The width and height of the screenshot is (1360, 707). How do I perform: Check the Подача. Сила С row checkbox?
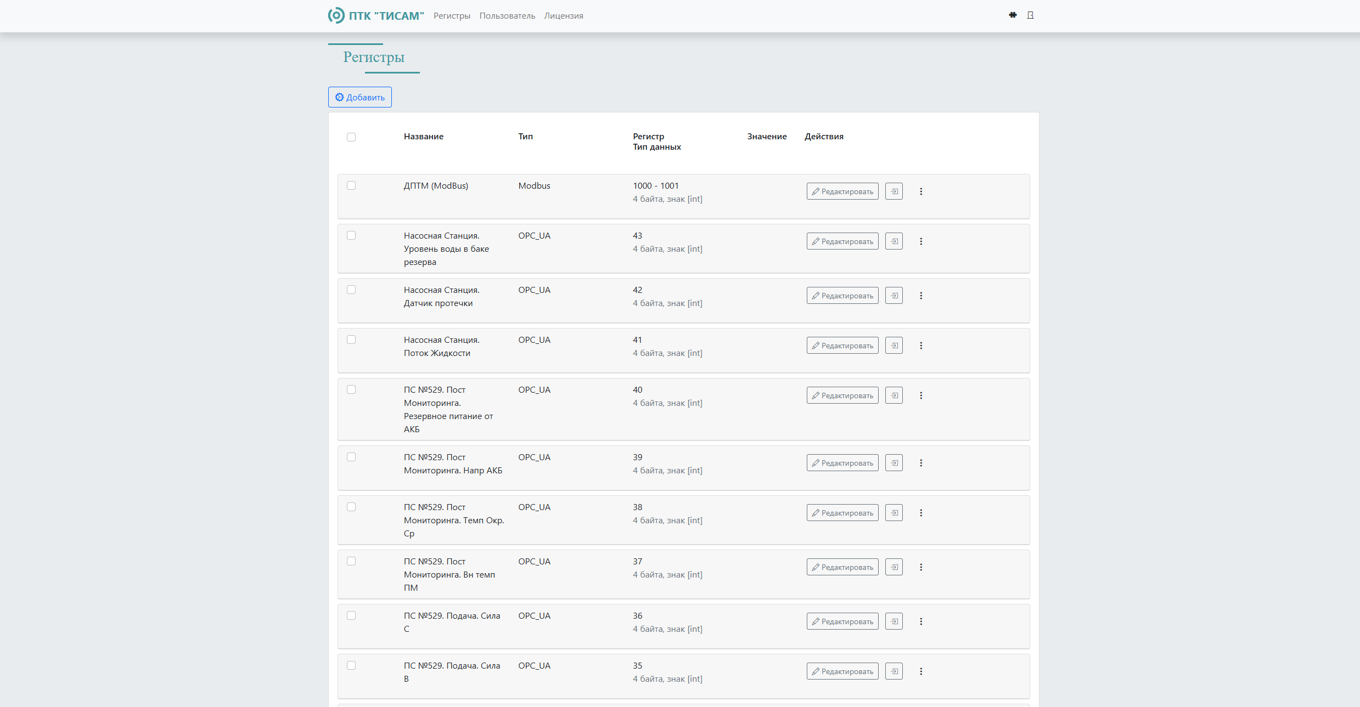pyautogui.click(x=351, y=615)
